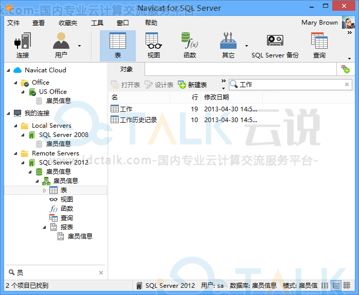This screenshot has width=359, height=295.
Task: Open SQL Server 备份 toolbar item
Action: click(x=275, y=46)
